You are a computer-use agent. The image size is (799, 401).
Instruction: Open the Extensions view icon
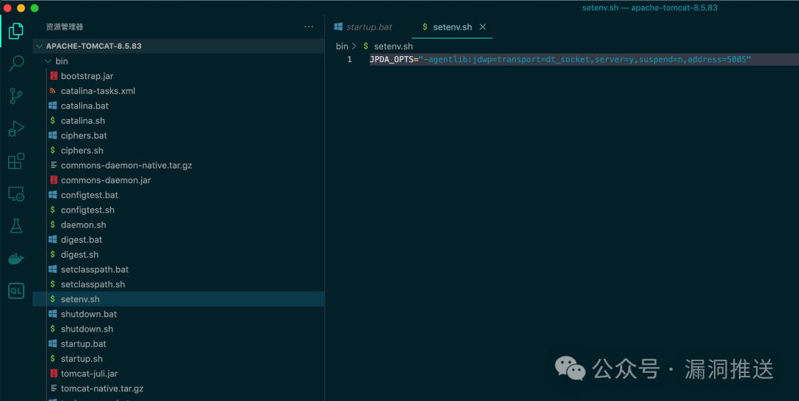pos(16,161)
